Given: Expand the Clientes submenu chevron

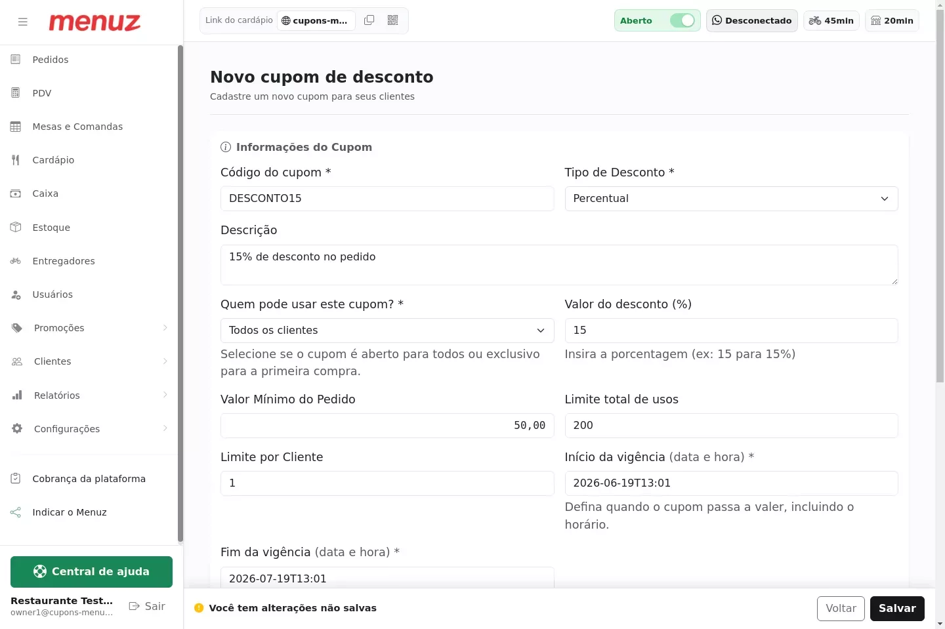Looking at the screenshot, I should tap(165, 361).
